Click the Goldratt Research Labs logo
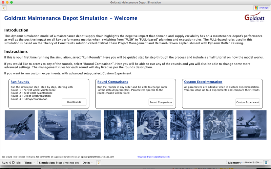This screenshot has width=271, height=169. [x=254, y=17]
